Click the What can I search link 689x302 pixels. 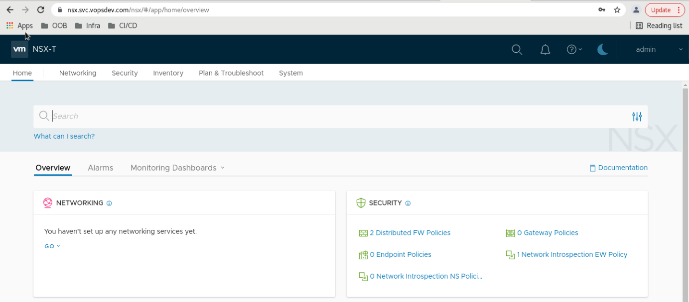(64, 136)
